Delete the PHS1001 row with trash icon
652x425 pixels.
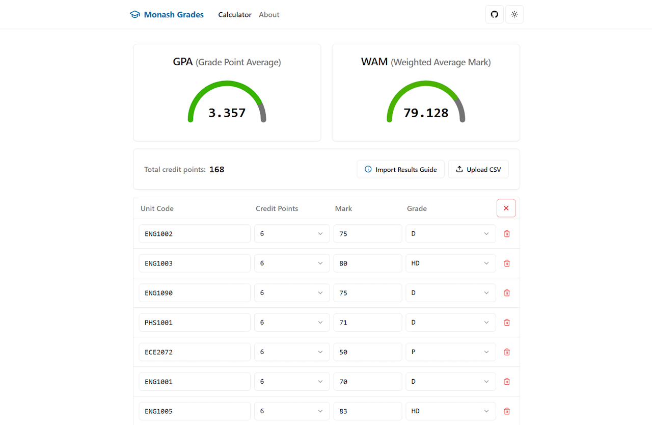point(507,323)
